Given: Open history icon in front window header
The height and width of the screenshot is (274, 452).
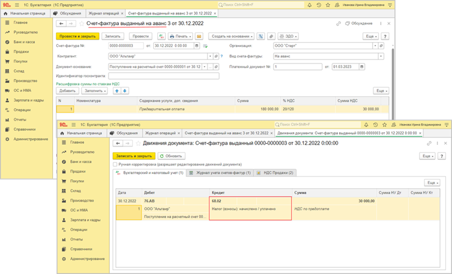Looking at the screenshot, I should click(x=375, y=125).
